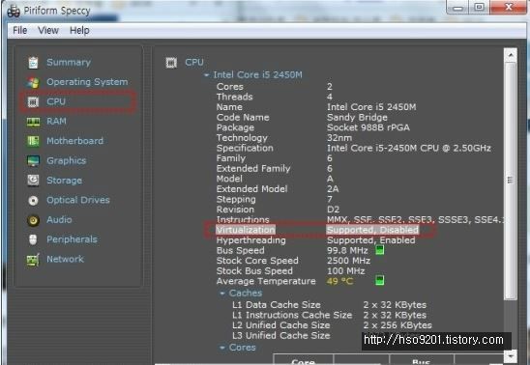The height and width of the screenshot is (365, 530).
Task: Collapse the Caches subsection
Action: [x=222, y=294]
